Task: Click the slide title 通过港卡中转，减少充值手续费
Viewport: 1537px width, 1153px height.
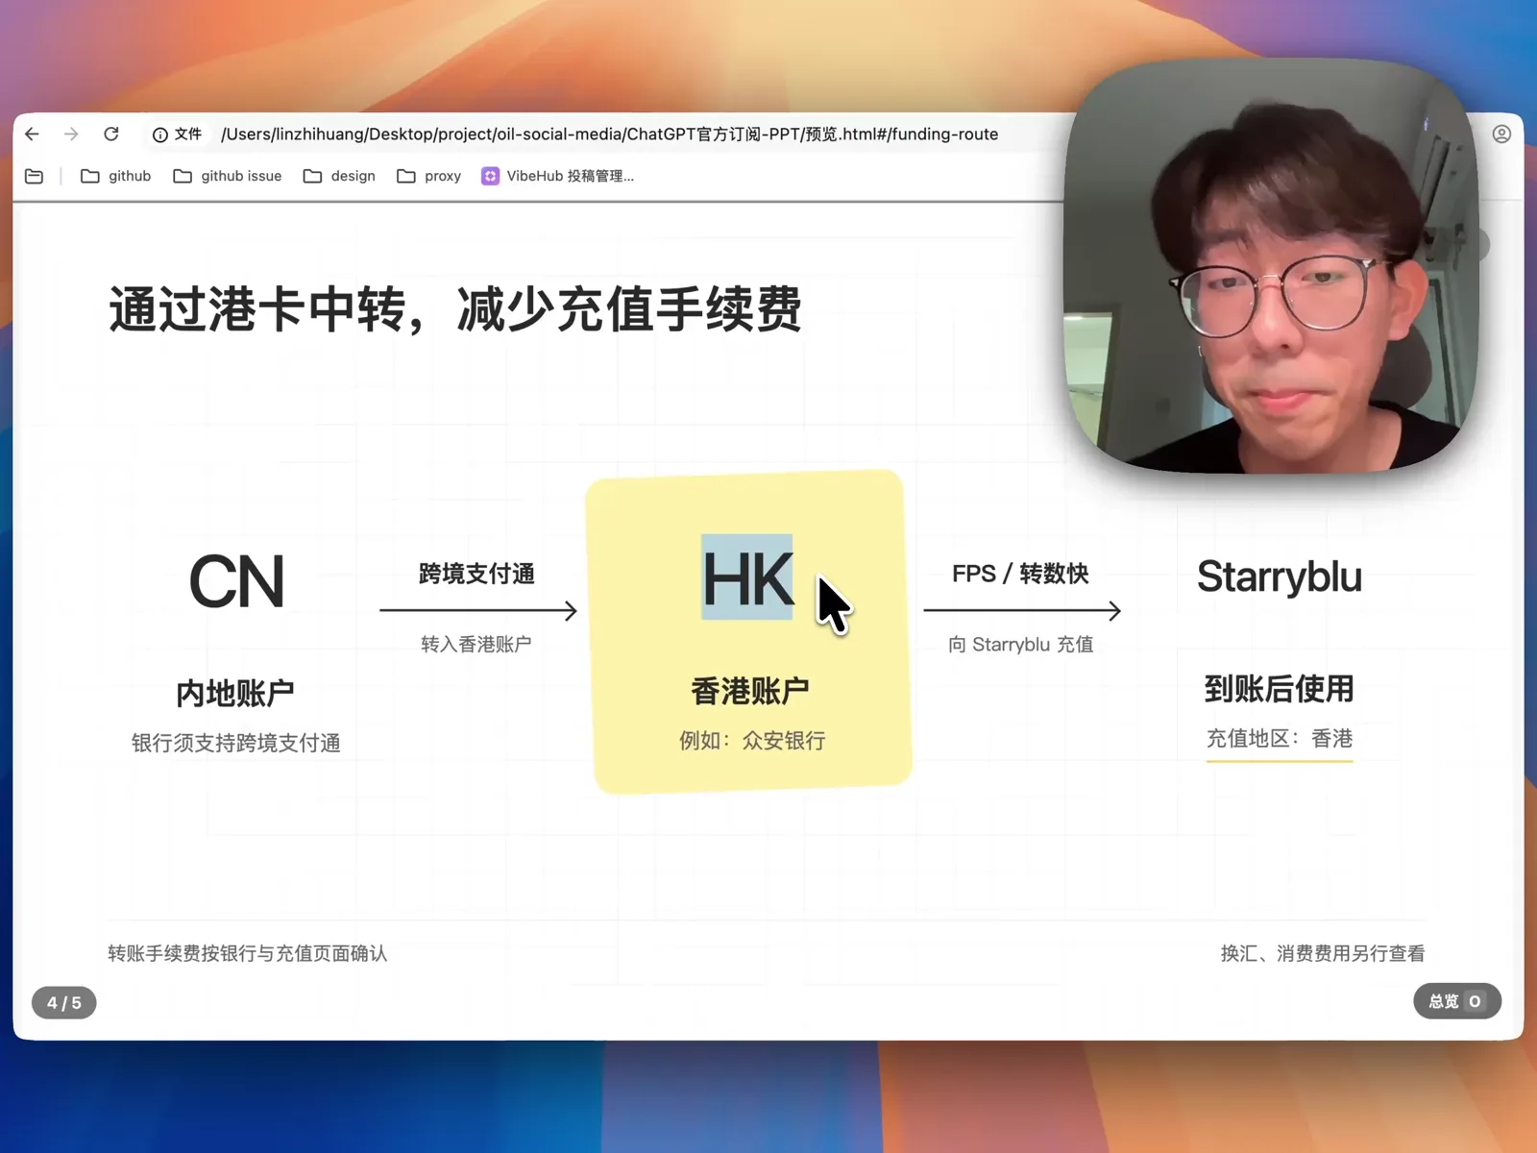Action: (455, 309)
